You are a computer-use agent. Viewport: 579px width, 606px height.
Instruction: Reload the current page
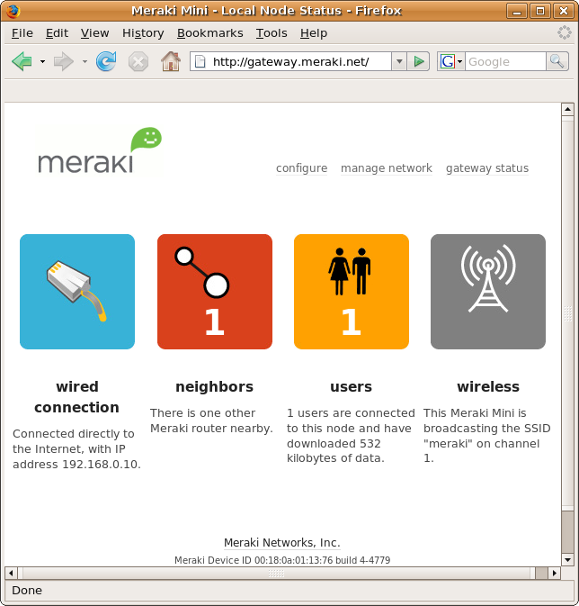tap(106, 61)
